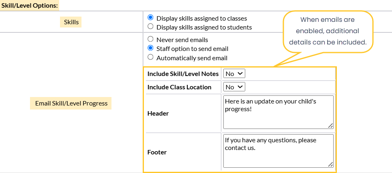Open the Include Skill/Level Notes dropdown

(x=234, y=74)
